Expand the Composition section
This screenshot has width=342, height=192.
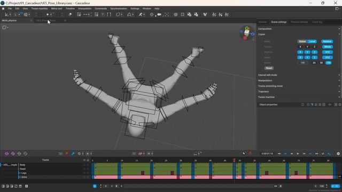point(299,29)
